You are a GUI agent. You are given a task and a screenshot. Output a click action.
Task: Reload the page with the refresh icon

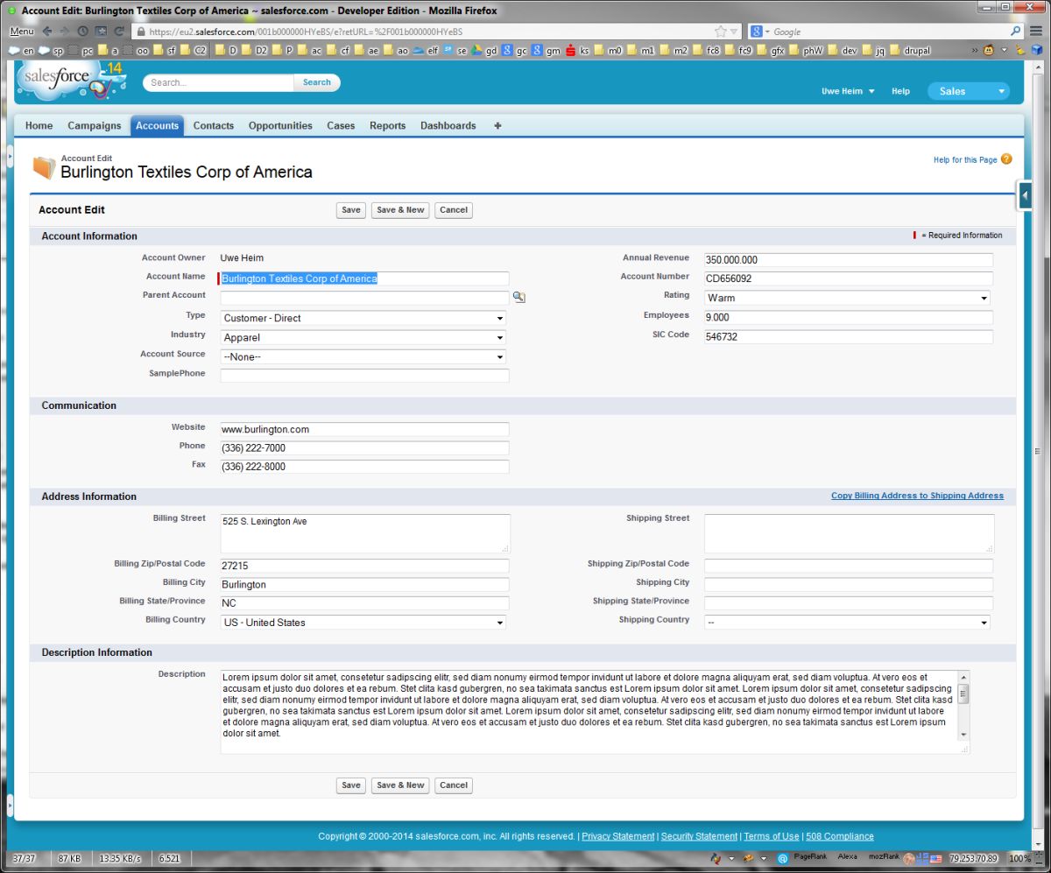[x=117, y=32]
